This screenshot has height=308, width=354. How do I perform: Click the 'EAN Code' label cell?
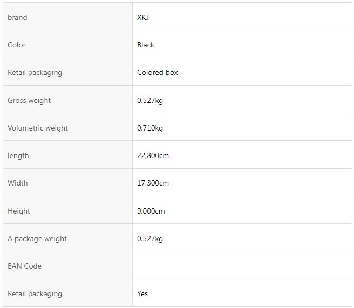(x=67, y=265)
